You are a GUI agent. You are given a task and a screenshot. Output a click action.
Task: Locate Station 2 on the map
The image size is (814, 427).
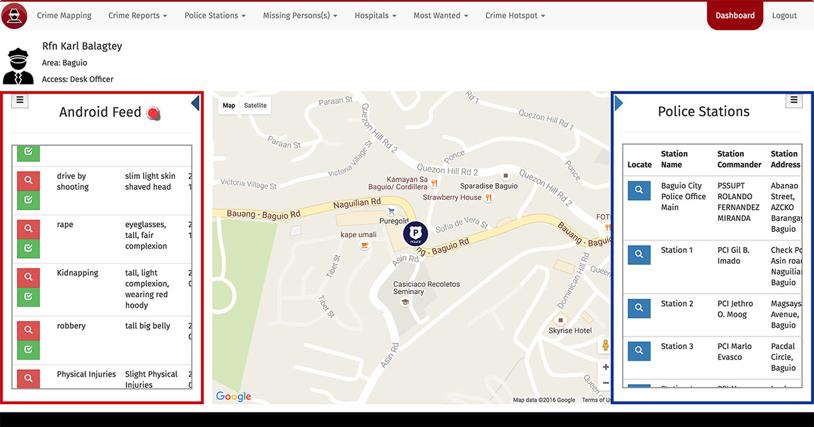[639, 308]
